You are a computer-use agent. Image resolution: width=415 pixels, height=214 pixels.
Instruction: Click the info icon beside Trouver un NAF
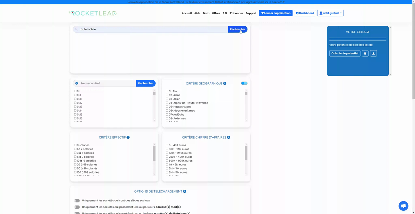point(77,83)
